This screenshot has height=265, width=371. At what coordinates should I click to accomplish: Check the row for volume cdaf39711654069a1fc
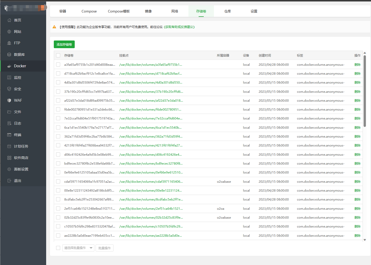pyautogui.click(x=58, y=181)
